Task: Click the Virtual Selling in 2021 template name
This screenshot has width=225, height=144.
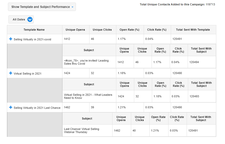Action: (27, 74)
